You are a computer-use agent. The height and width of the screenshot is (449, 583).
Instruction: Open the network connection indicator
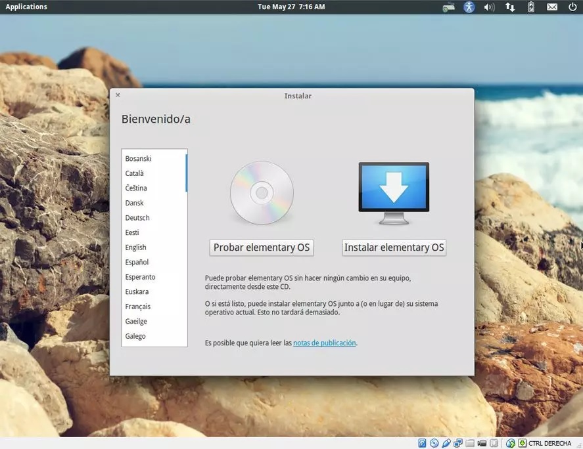coord(510,7)
